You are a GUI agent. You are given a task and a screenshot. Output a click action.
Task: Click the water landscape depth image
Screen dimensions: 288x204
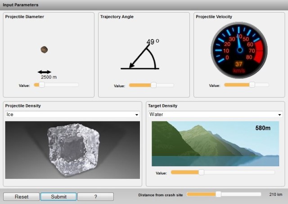tap(215, 143)
